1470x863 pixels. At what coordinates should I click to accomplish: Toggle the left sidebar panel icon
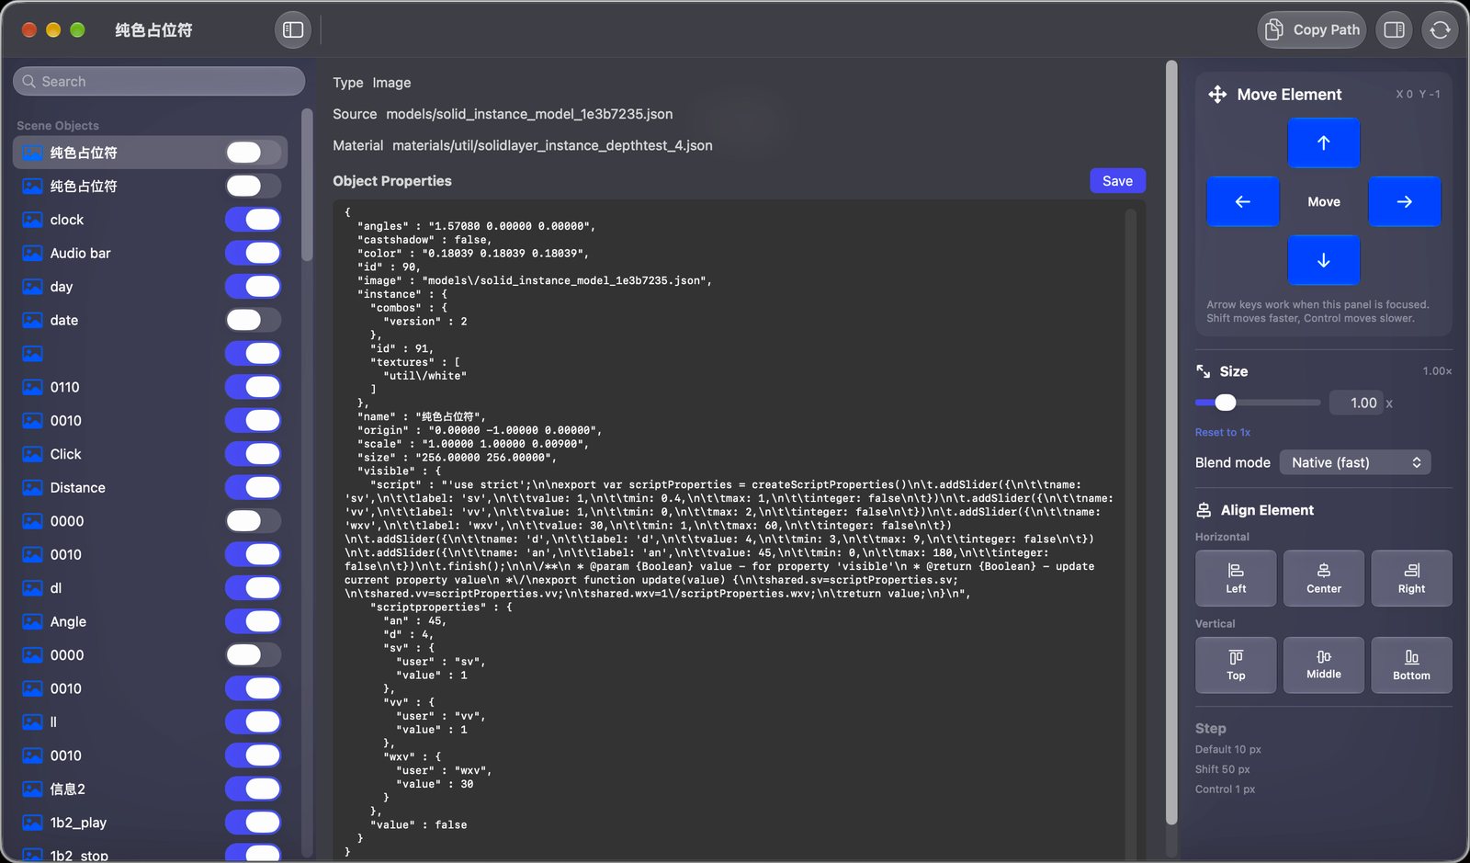tap(293, 29)
